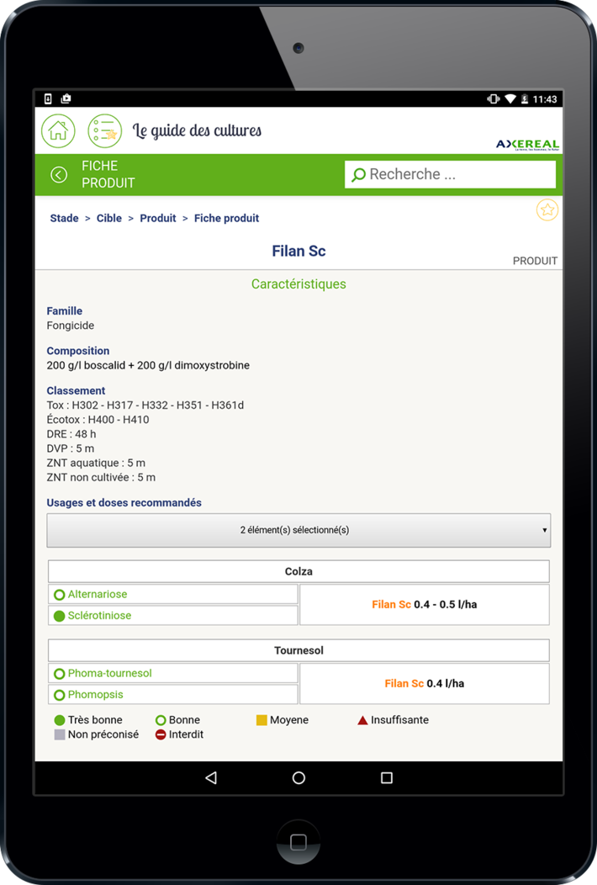Tap the briefcase notification icon
The image size is (597, 885).
pyautogui.click(x=66, y=98)
